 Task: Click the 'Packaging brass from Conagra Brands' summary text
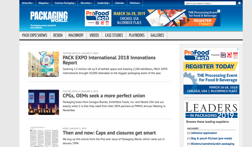tap(114, 106)
